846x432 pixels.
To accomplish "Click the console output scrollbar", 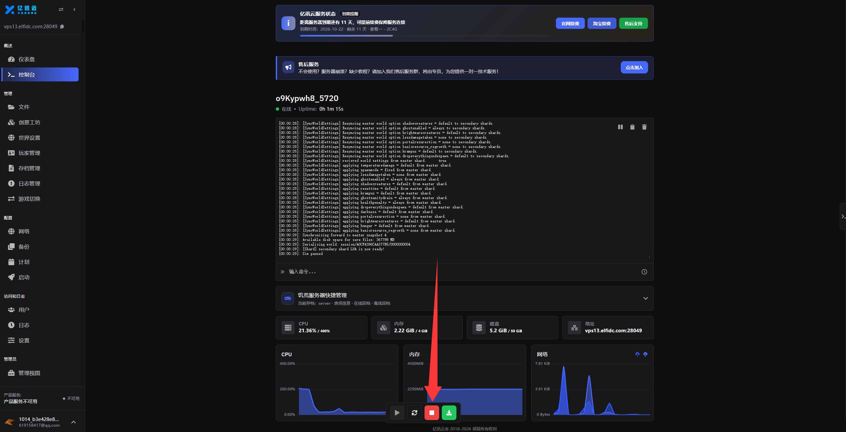I will [649, 257].
